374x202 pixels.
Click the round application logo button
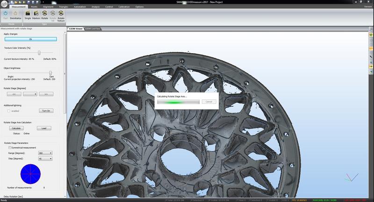pyautogui.click(x=4, y=4)
